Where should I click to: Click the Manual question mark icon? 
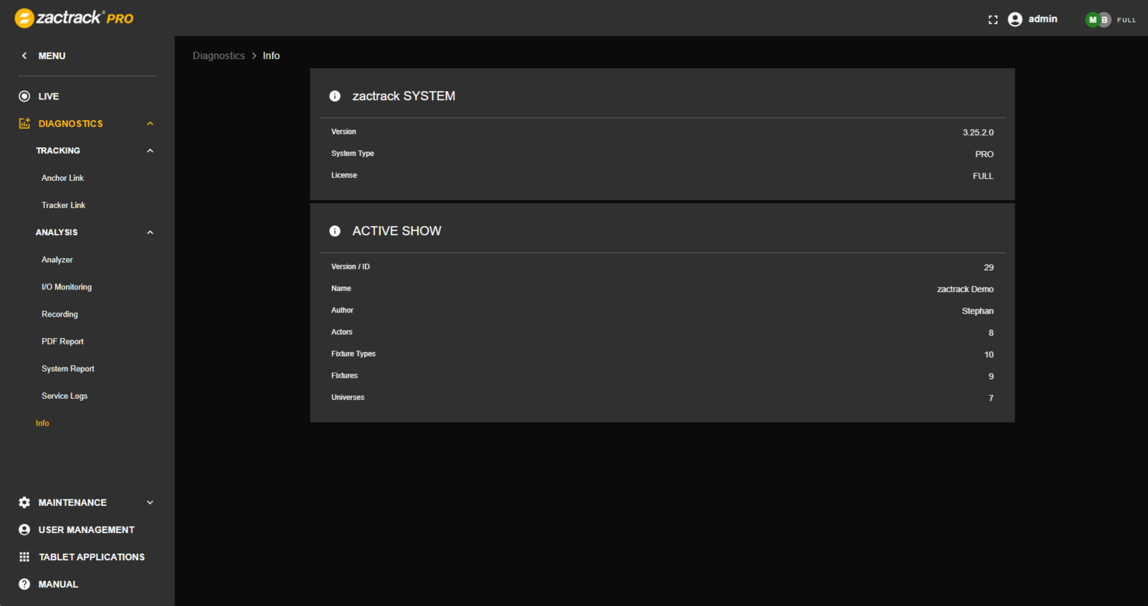click(x=24, y=584)
